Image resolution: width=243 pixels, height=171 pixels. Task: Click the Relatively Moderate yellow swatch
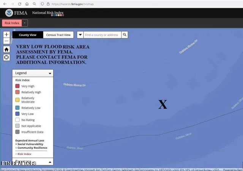point(17,100)
